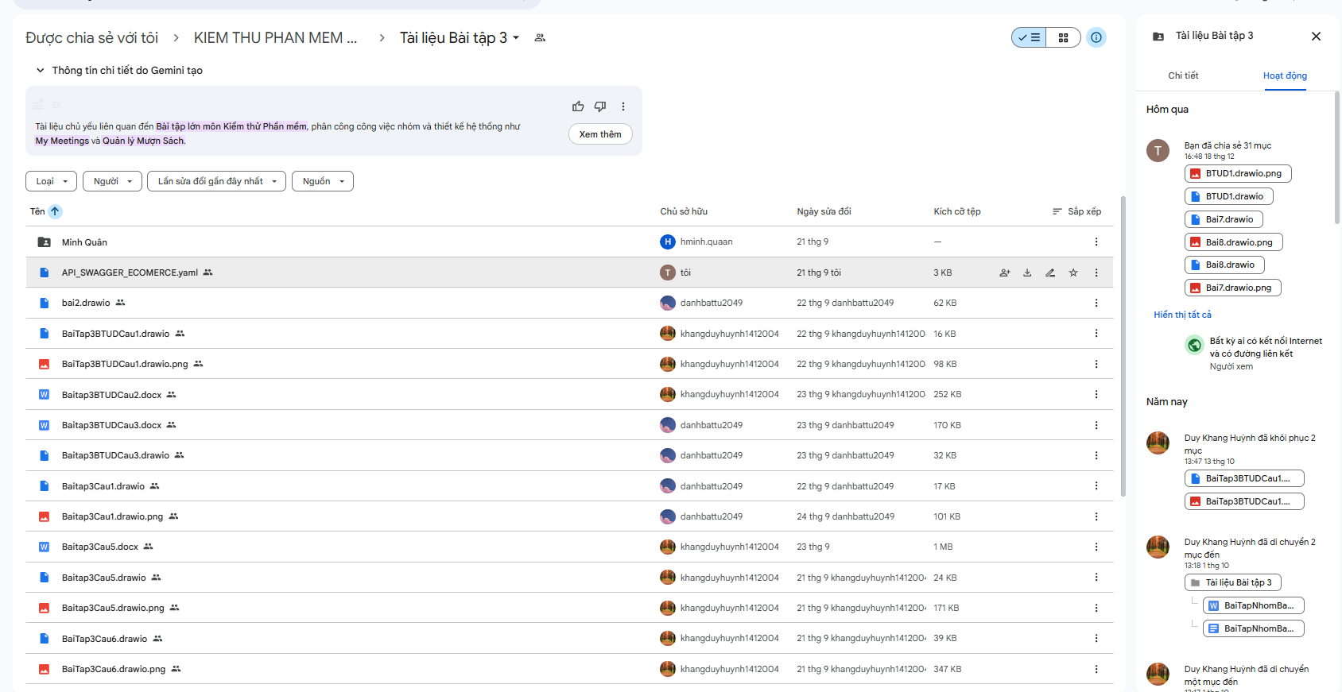Open Bai8.drawio.png activity chip
Viewport: 1342px width, 692px height.
1233,242
